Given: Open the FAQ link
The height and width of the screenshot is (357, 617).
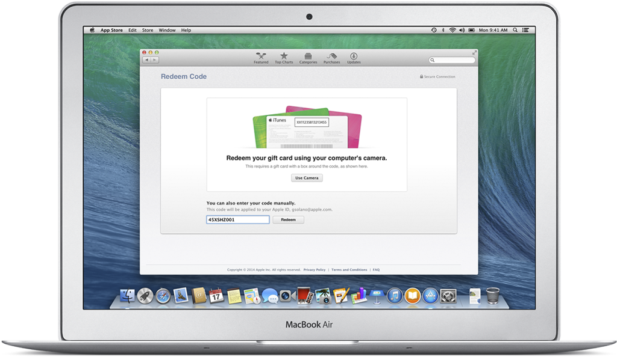Looking at the screenshot, I should [x=376, y=270].
